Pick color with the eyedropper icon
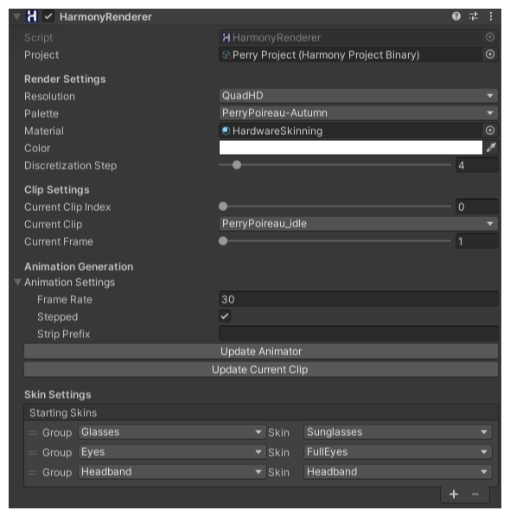 click(491, 147)
